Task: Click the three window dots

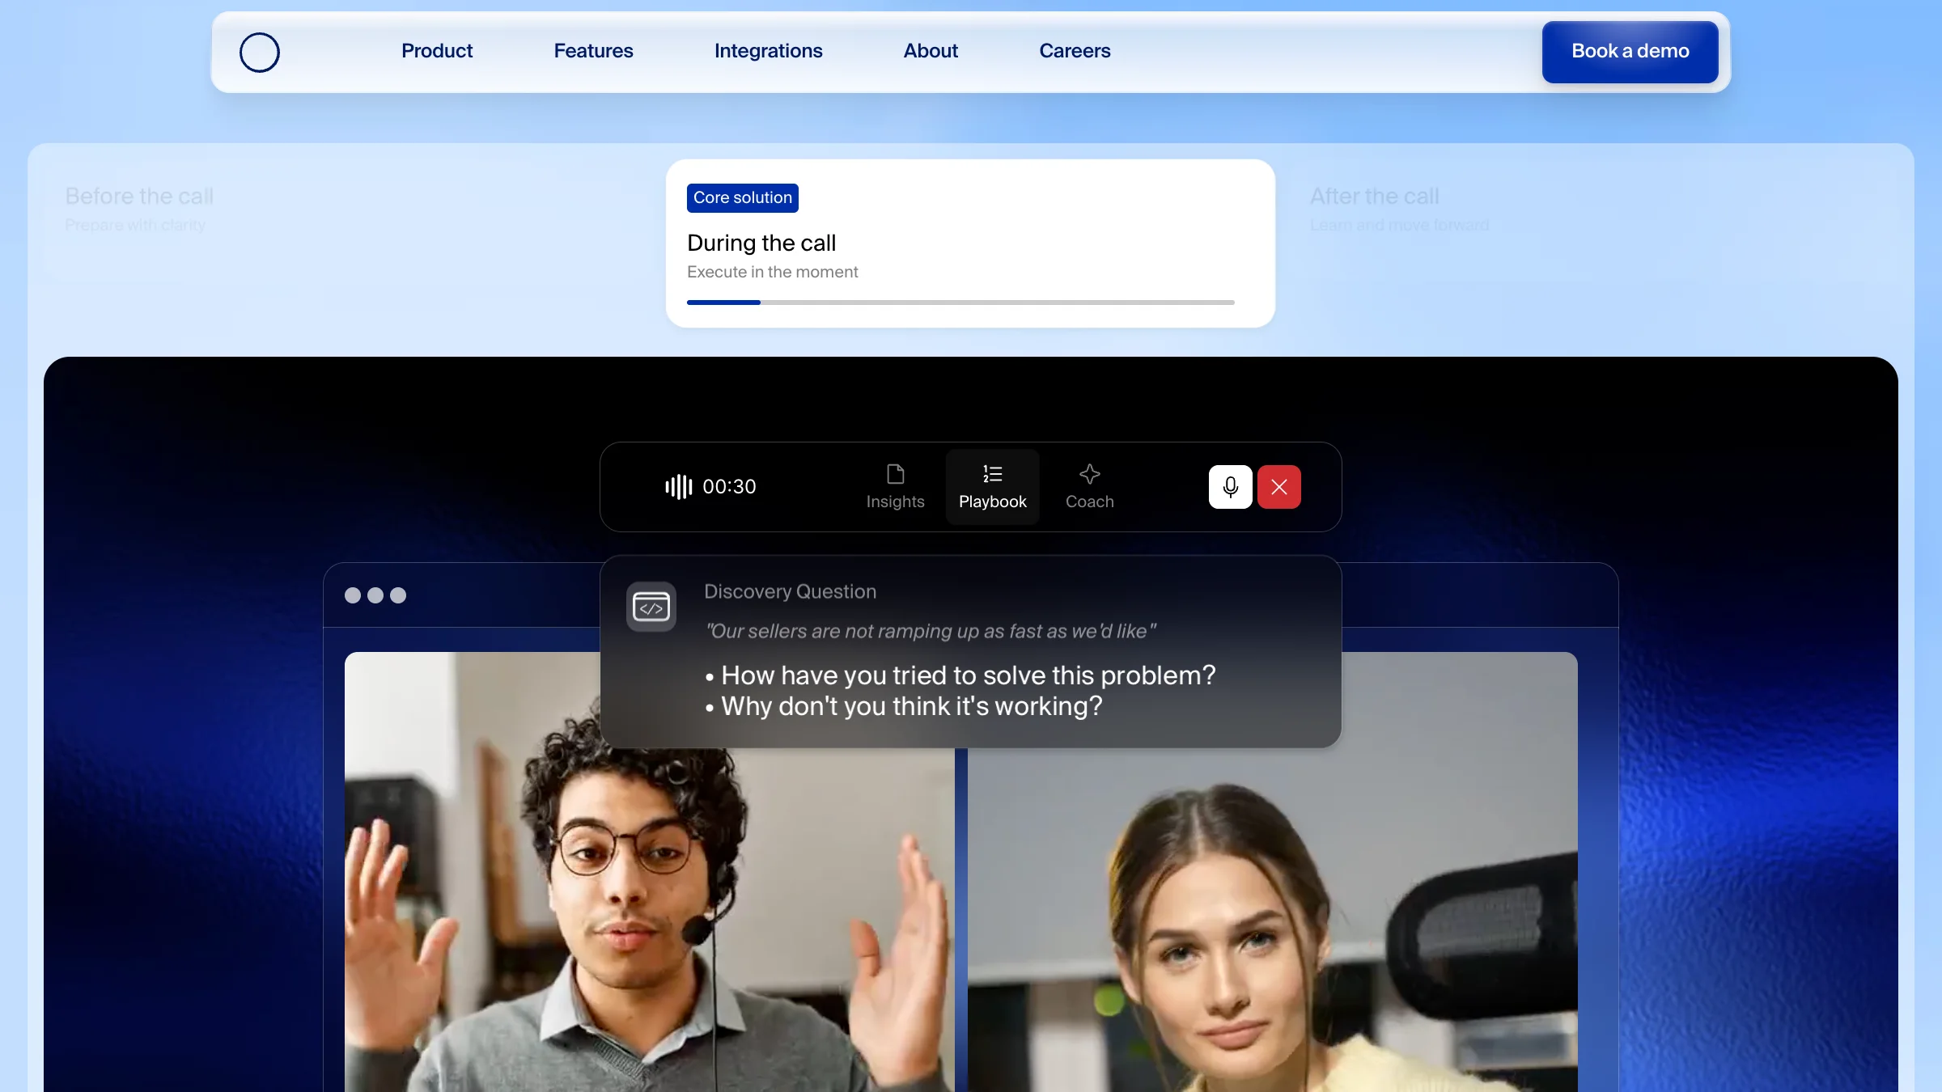Action: click(x=375, y=595)
